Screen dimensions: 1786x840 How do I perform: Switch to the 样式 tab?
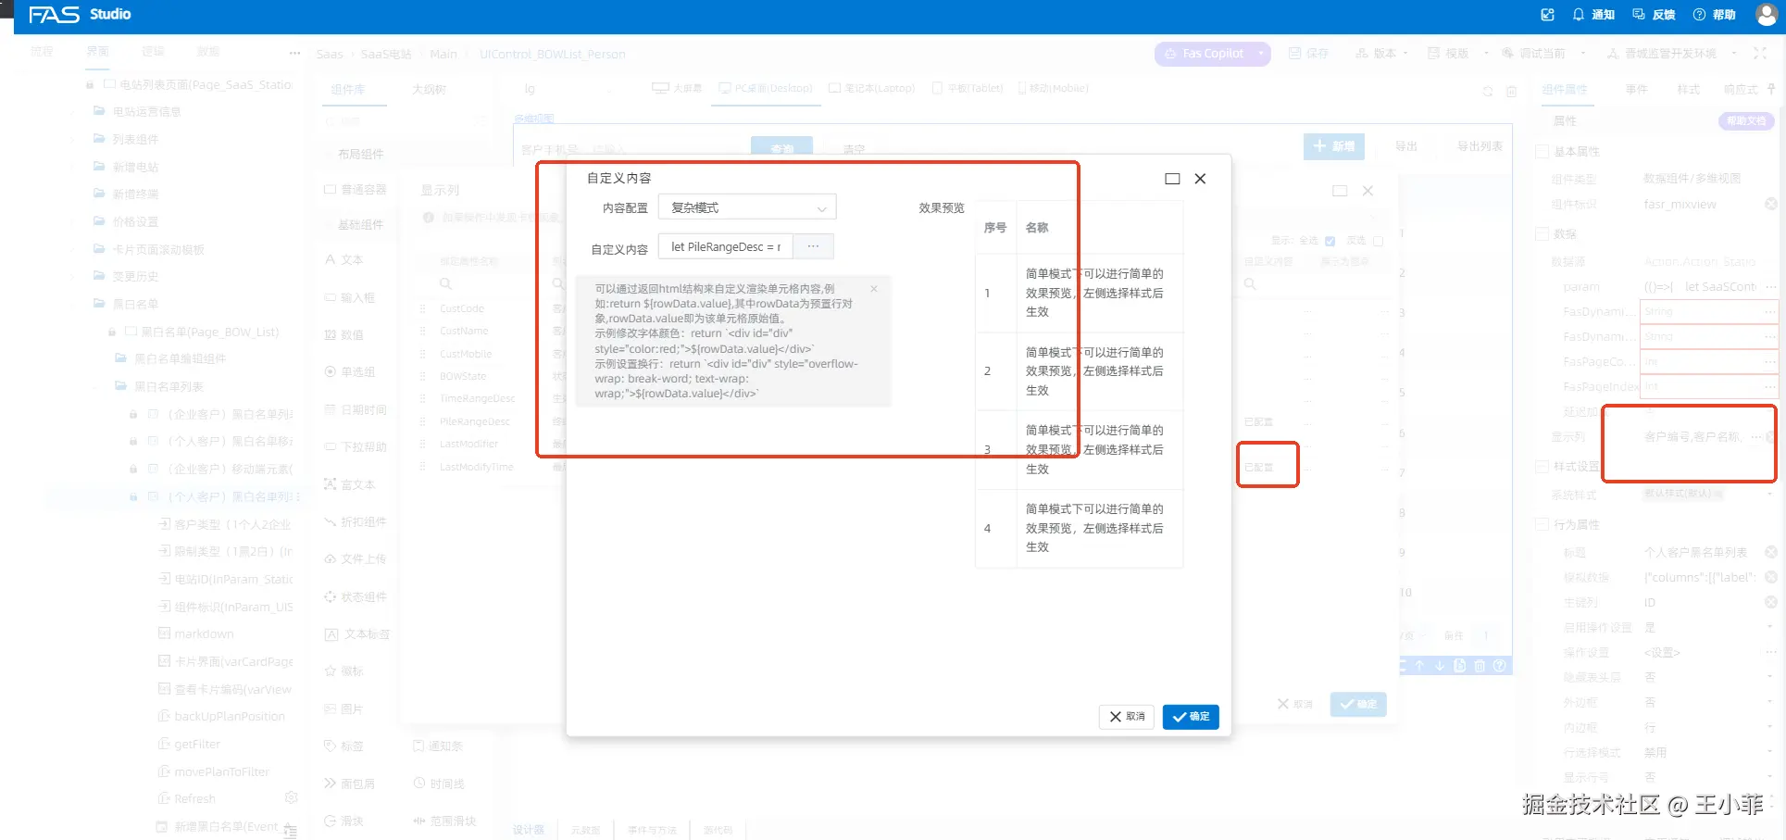tap(1688, 89)
